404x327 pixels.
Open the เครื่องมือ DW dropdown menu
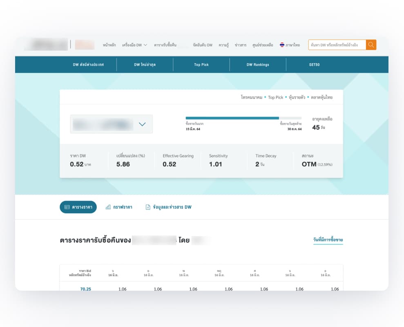(134, 45)
